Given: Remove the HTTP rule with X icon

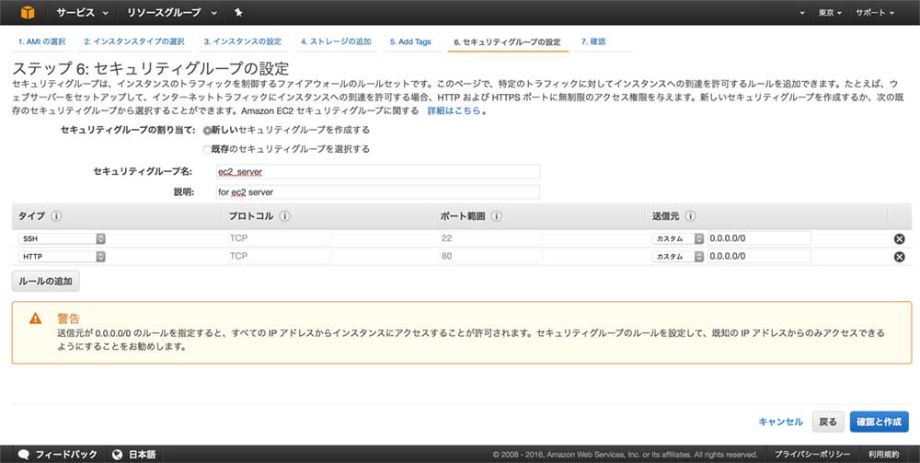Looking at the screenshot, I should click(899, 257).
